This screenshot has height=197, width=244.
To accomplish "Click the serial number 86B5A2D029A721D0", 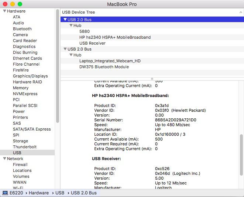I will point(176,120).
